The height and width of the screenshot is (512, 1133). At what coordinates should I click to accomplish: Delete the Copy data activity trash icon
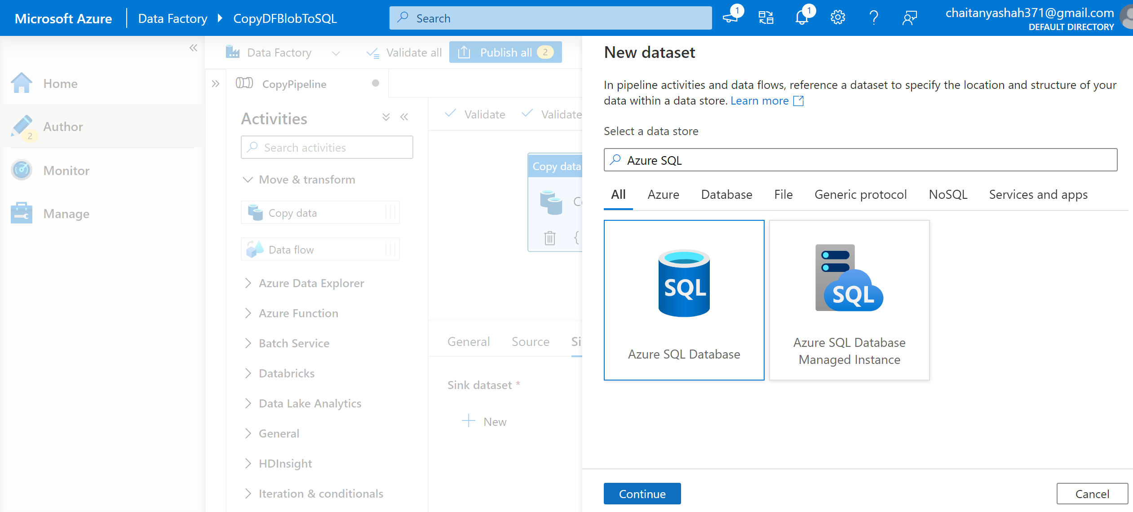[550, 237]
